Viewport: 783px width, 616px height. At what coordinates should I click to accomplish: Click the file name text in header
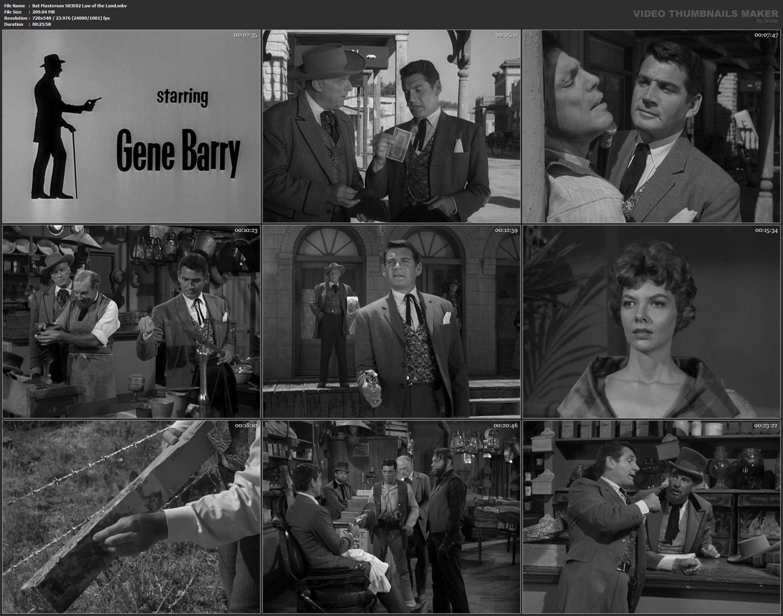click(79, 6)
